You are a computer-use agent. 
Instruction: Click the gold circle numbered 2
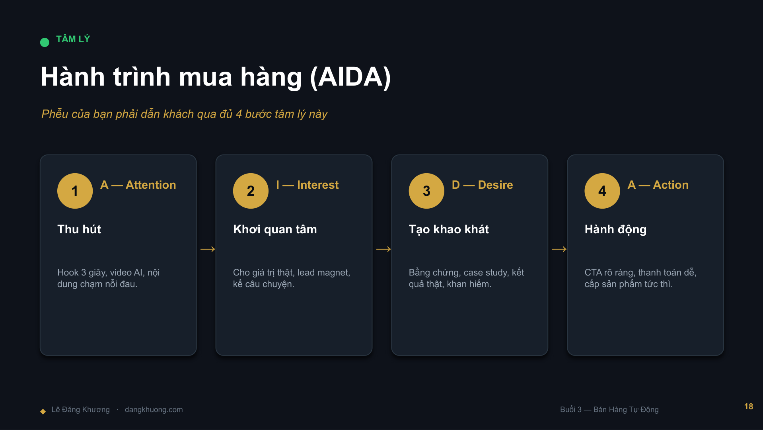pyautogui.click(x=251, y=191)
